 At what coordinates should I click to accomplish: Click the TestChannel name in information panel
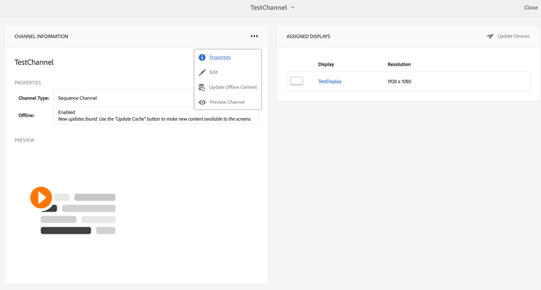[x=34, y=63]
